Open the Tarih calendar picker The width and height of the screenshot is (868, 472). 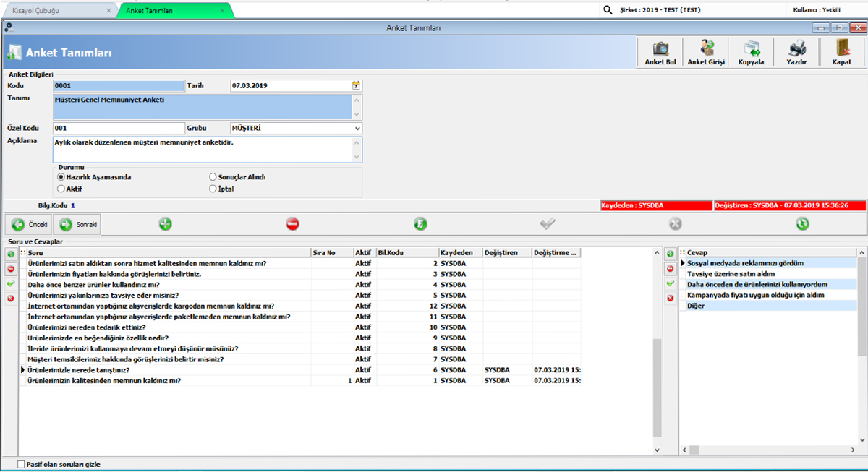click(x=356, y=85)
